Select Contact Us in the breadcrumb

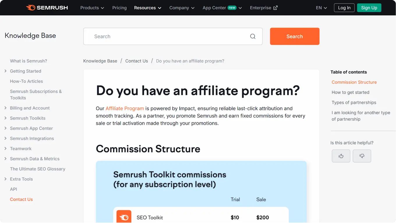click(x=137, y=61)
